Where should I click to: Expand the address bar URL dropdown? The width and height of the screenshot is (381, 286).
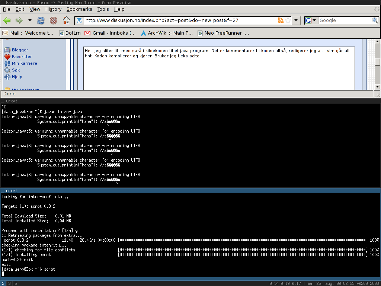[296, 20]
